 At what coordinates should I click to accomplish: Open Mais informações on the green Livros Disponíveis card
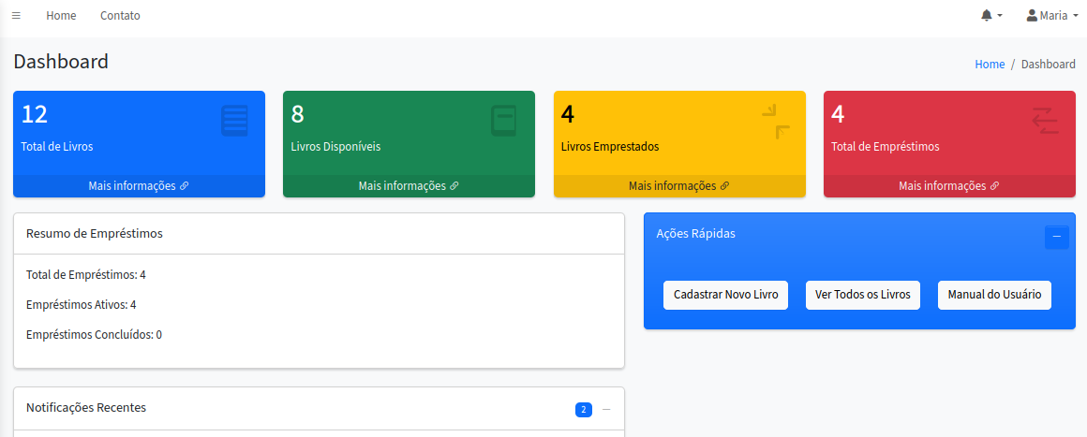click(409, 186)
